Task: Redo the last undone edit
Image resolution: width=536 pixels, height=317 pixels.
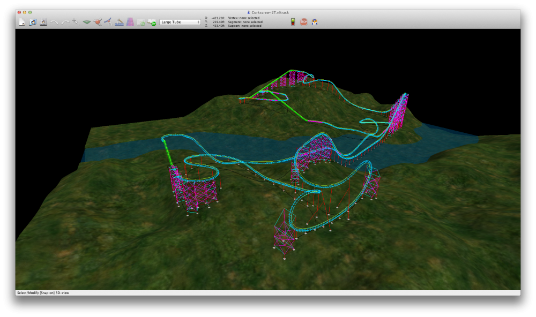Action: click(65, 22)
